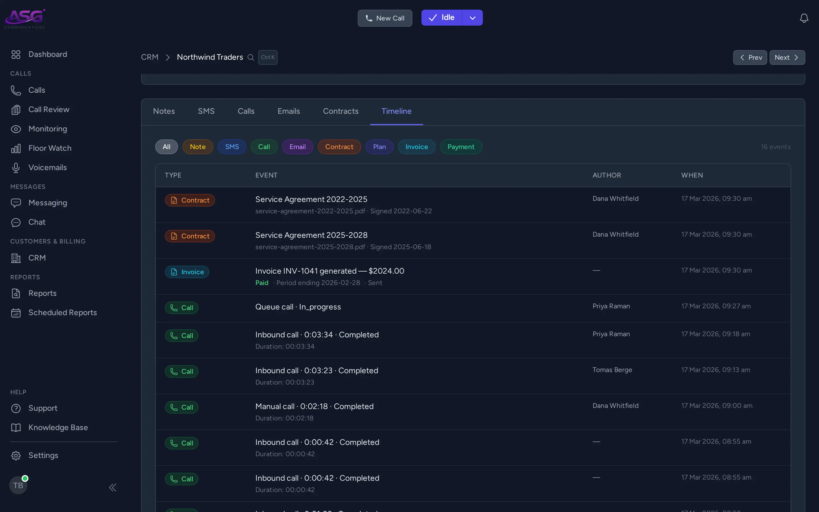Click the Invoice badge for INV-1041

point(187,272)
